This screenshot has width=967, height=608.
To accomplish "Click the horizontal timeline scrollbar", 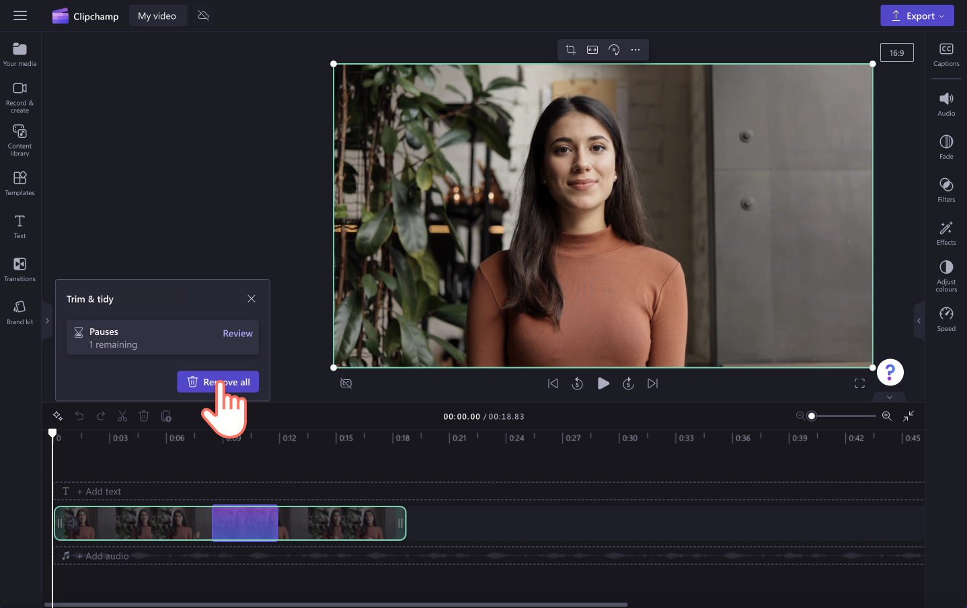I will click(336, 605).
